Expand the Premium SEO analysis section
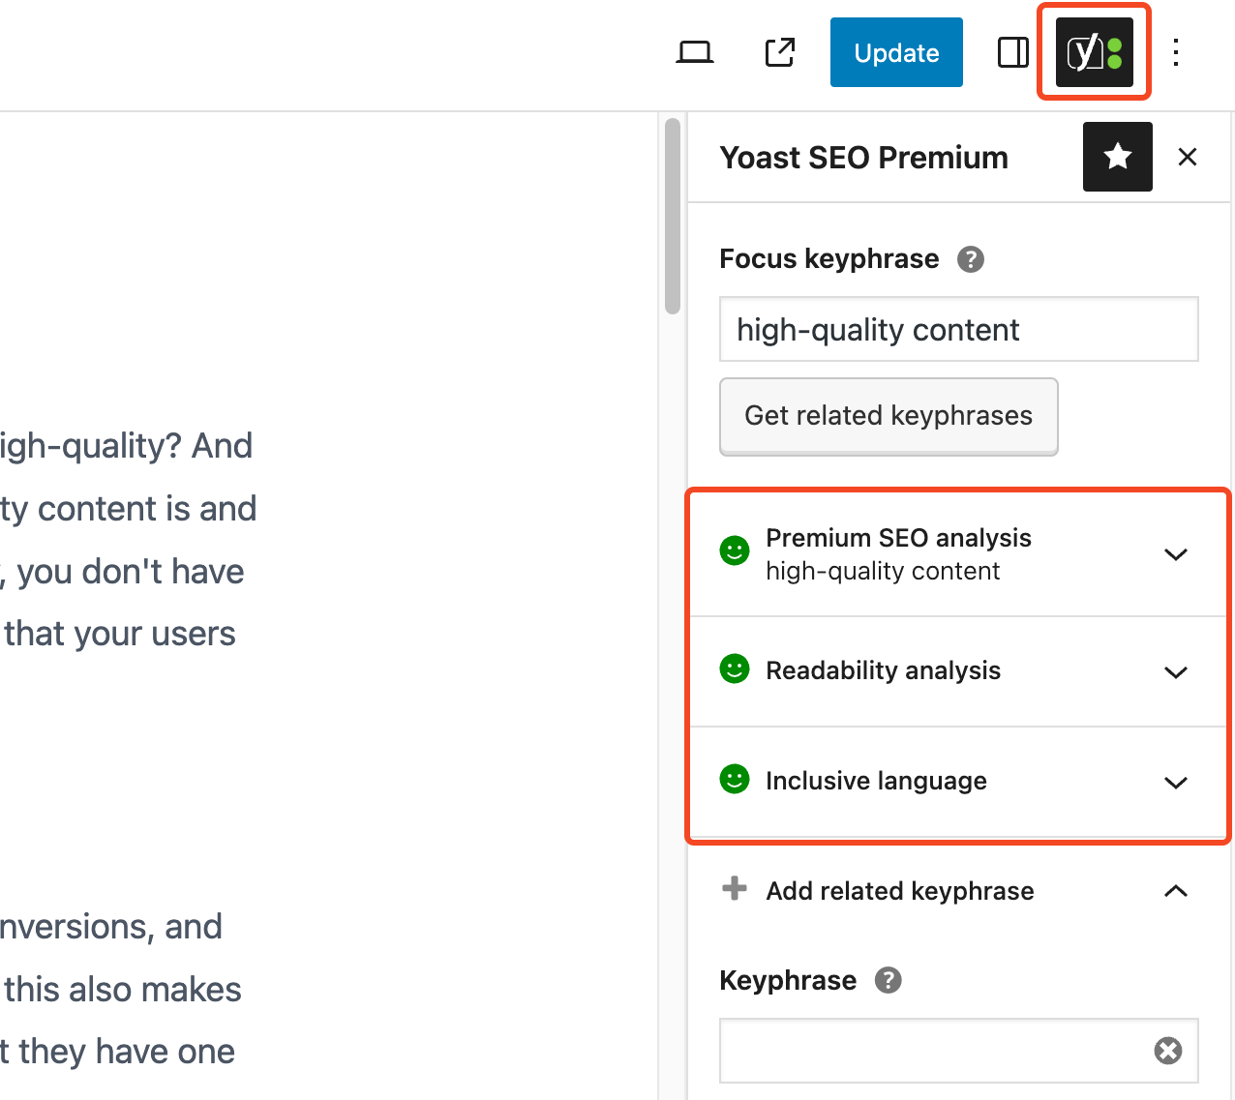The height and width of the screenshot is (1100, 1235). tap(1176, 554)
